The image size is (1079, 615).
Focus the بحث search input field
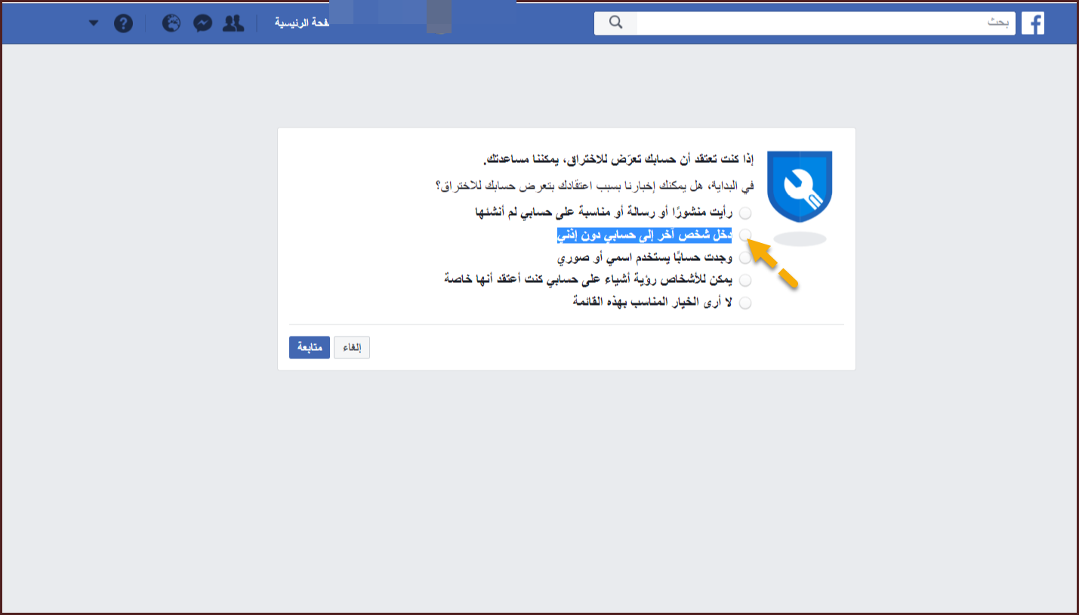point(826,23)
